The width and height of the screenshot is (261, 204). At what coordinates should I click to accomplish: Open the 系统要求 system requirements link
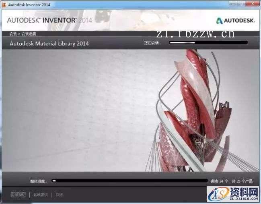[41, 195]
